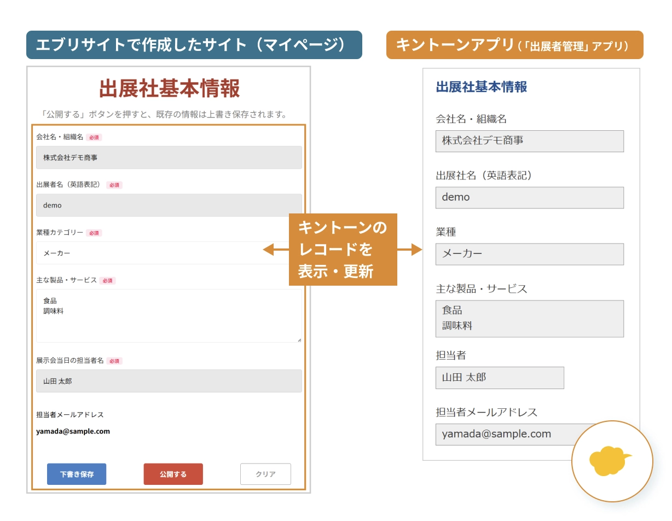
Task: Click the クリア button
Action: pyautogui.click(x=265, y=474)
